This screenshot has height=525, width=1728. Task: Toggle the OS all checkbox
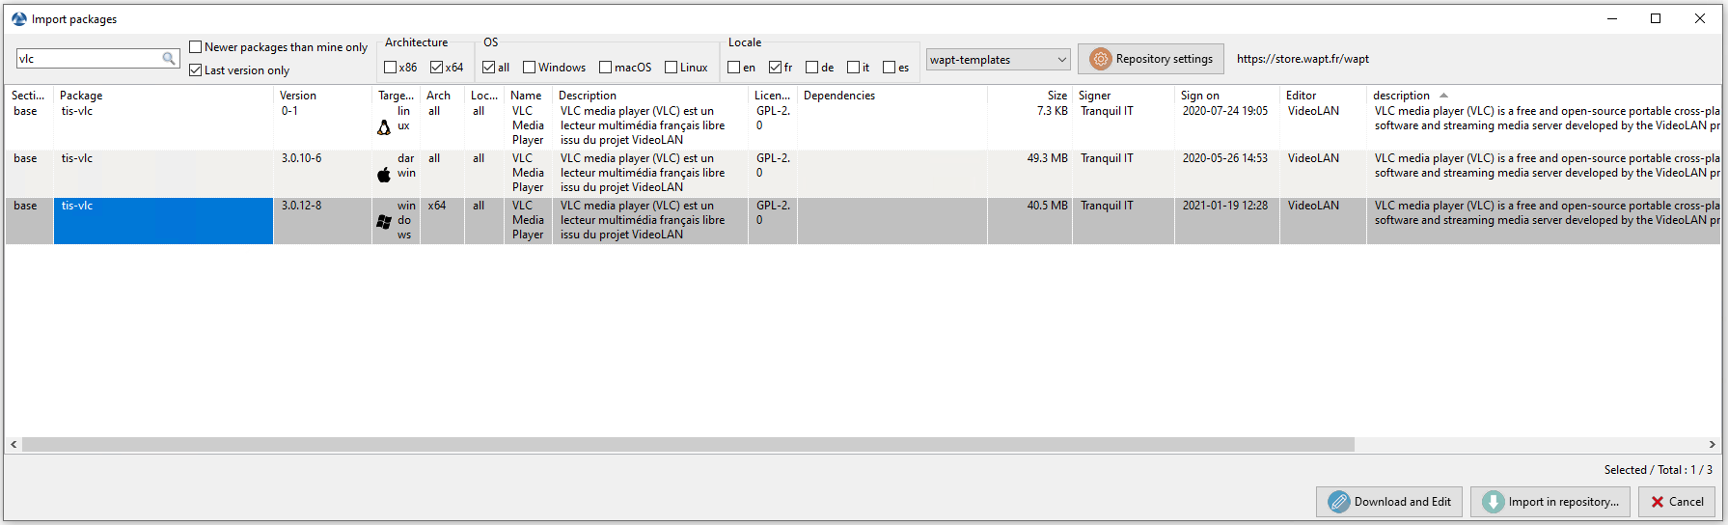489,68
